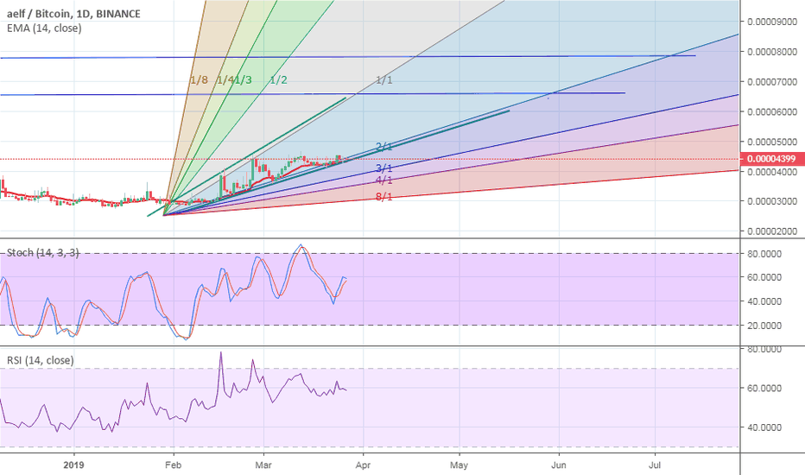Click the May label on time axis
Viewport: 805px width, 475px height.
459,465
